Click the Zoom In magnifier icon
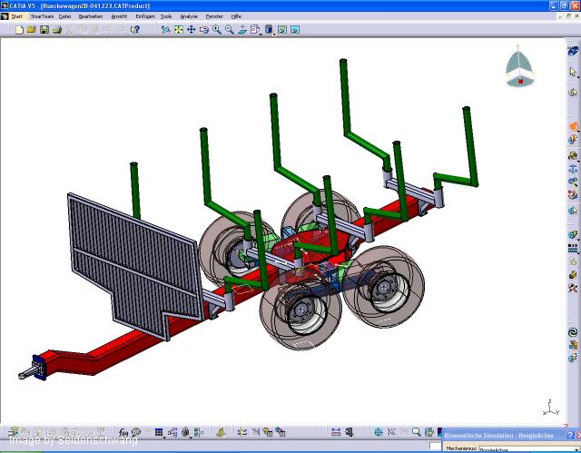Image resolution: width=581 pixels, height=453 pixels. click(x=217, y=29)
